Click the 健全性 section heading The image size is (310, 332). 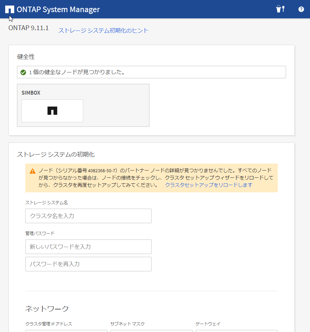click(x=26, y=57)
